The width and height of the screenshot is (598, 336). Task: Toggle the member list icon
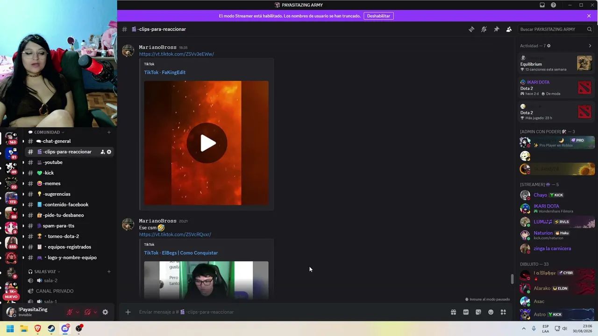click(509, 29)
